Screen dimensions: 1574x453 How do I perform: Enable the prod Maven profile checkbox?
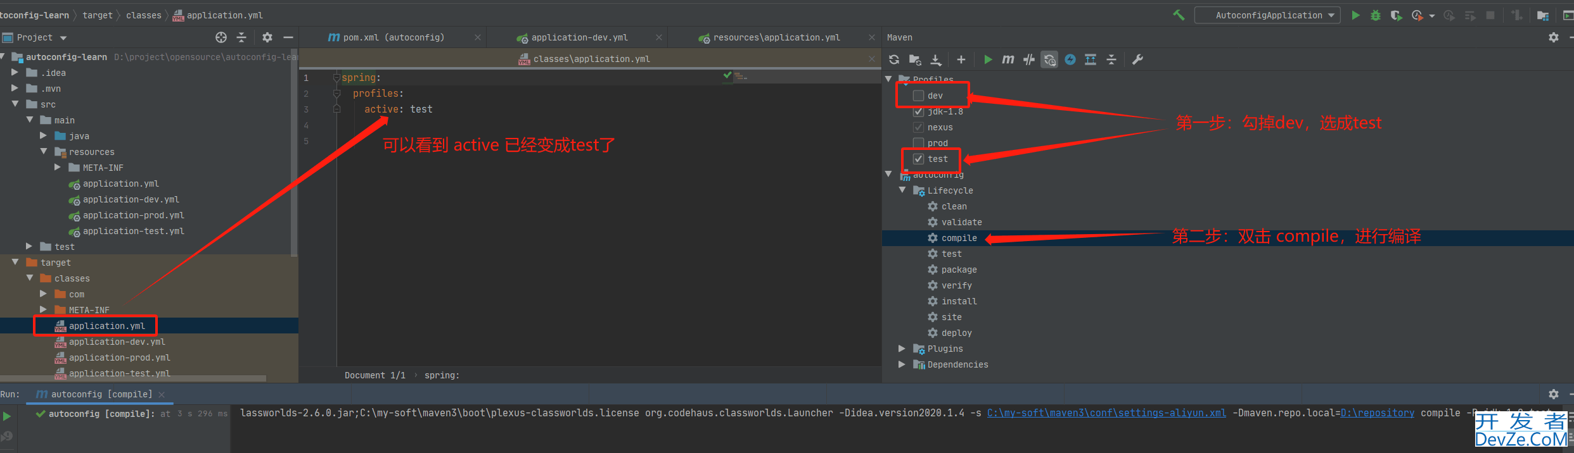point(918,143)
